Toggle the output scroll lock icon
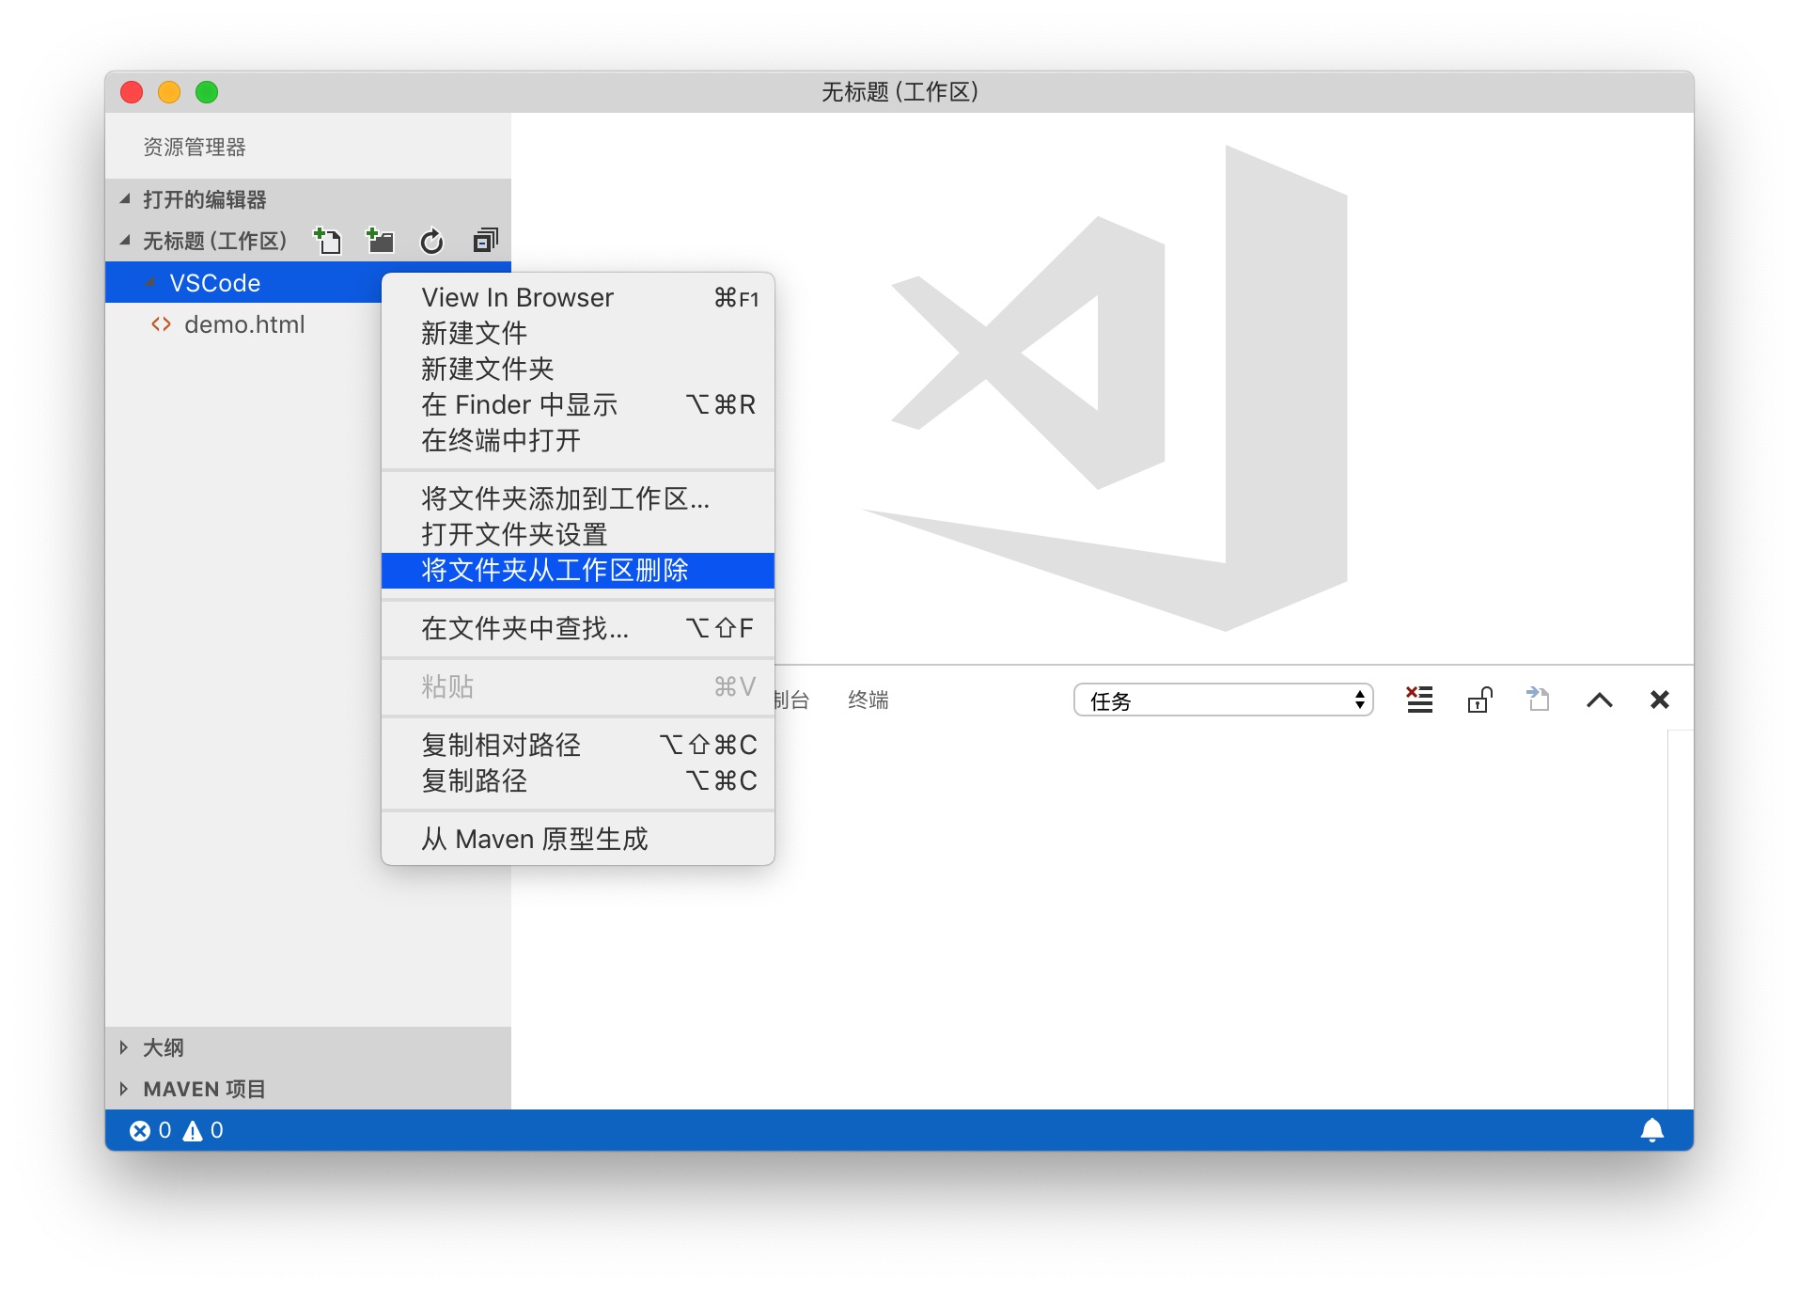 coord(1479,700)
